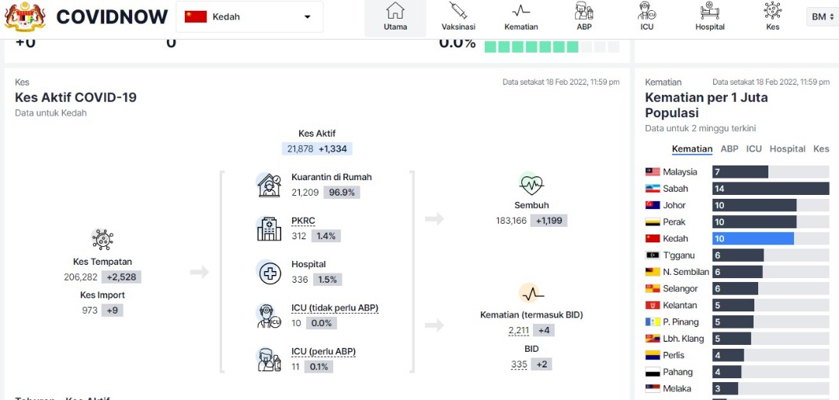Click the ICU (perlu ABP) icon
This screenshot has height=400, width=839.
[269, 360]
